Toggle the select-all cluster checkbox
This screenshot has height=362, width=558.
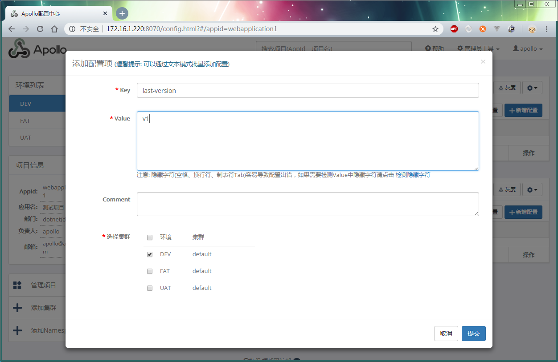tap(150, 237)
